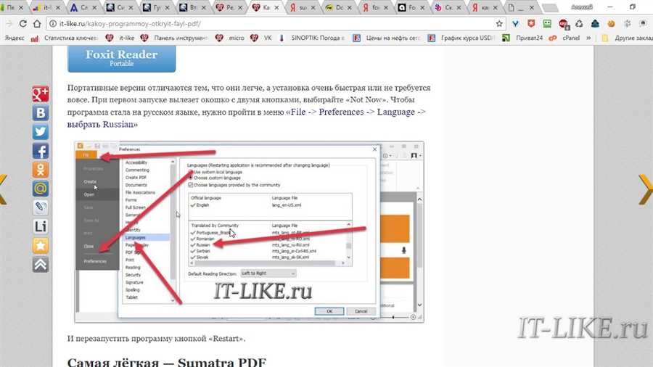Select the 'Use system local language' radio button
The width and height of the screenshot is (653, 367).
(x=192, y=172)
